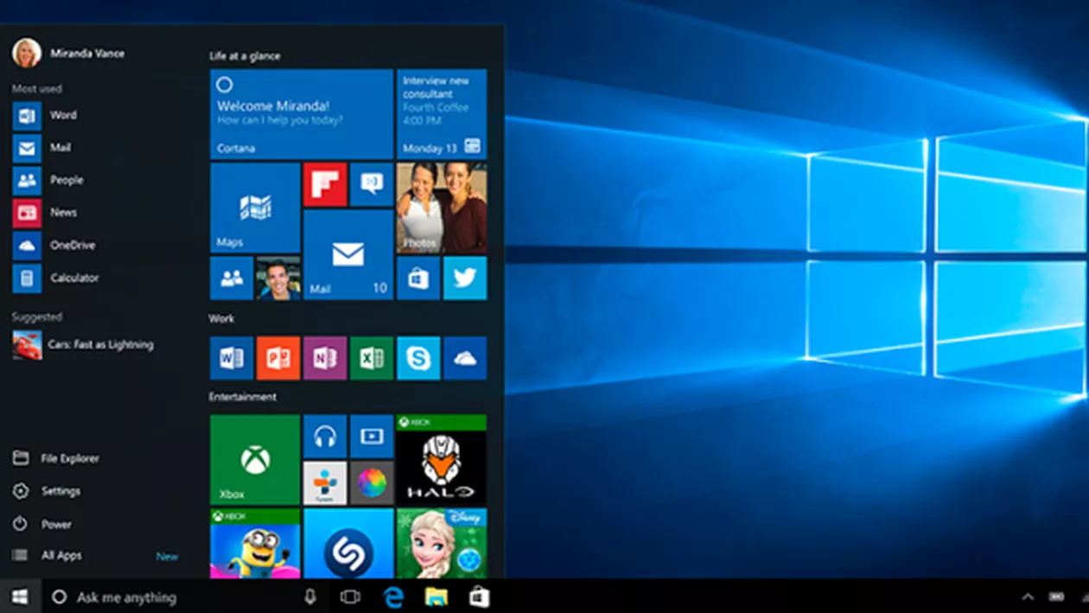The height and width of the screenshot is (613, 1089).
Task: Click the Miranda Vance user account
Action: pyautogui.click(x=68, y=53)
